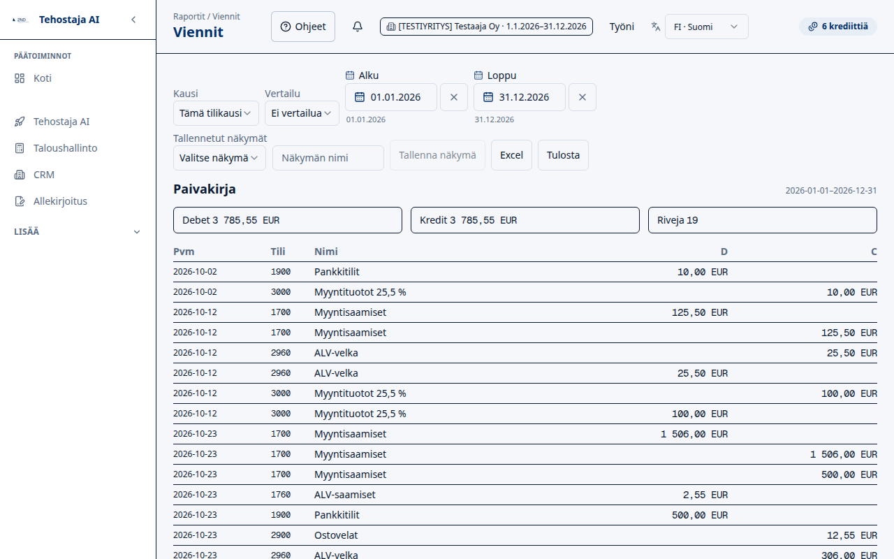Click the 1 506,00 EUR debit amount
894x559 pixels.
click(694, 434)
